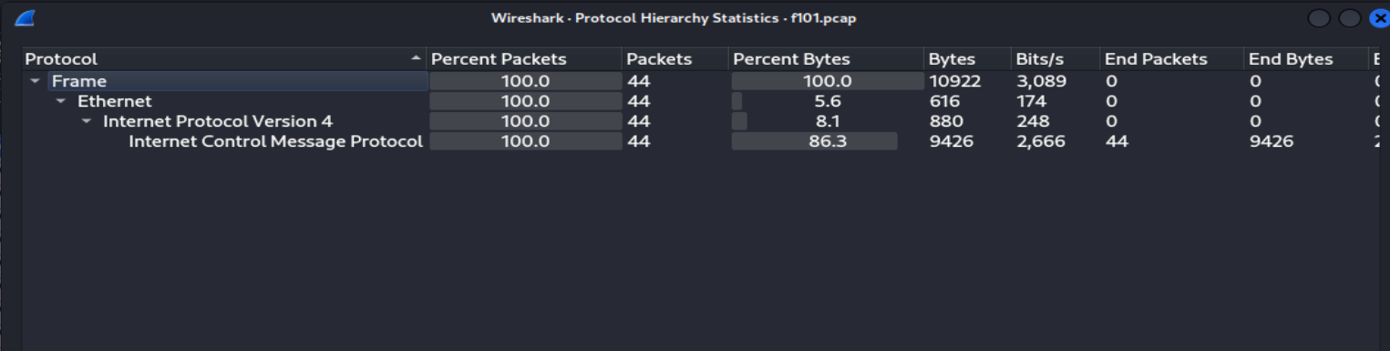Click the Frame row 100.0 percent packets bar
The width and height of the screenshot is (1390, 351).
tap(525, 81)
